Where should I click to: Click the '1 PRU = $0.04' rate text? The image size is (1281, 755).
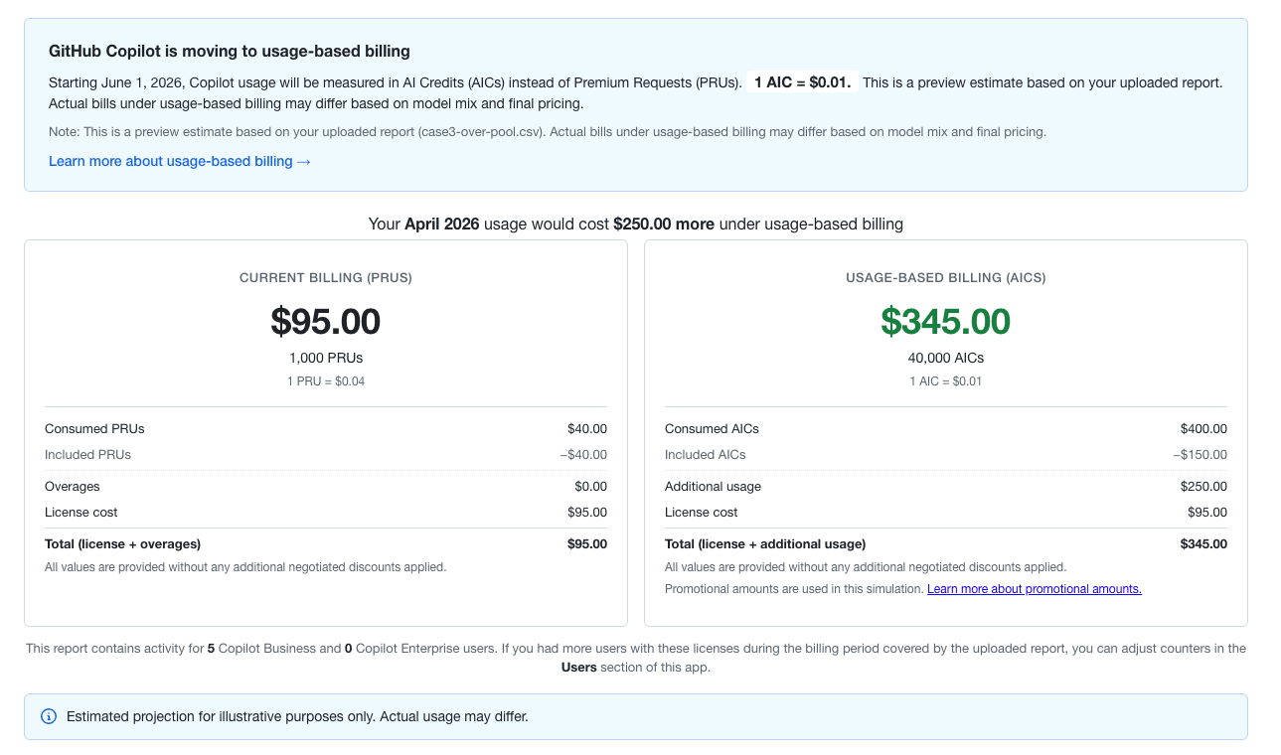click(x=326, y=381)
